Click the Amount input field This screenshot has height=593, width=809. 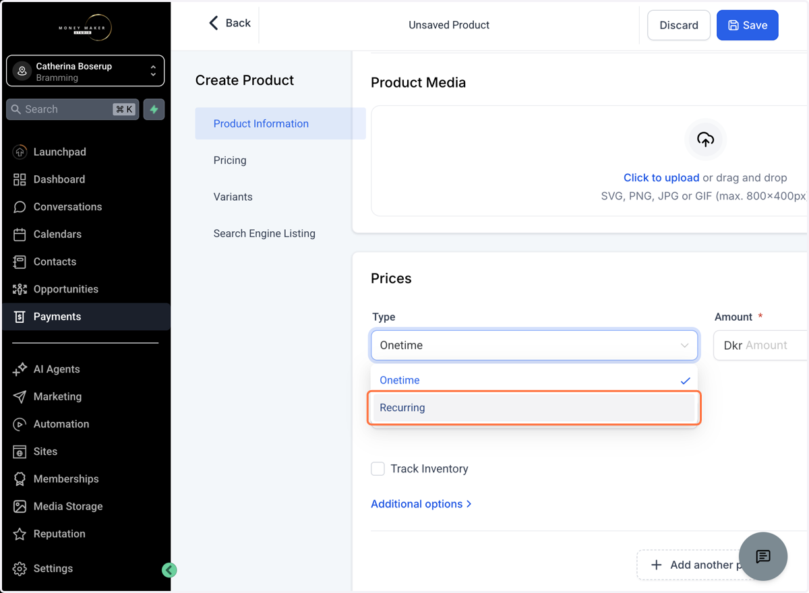point(760,345)
